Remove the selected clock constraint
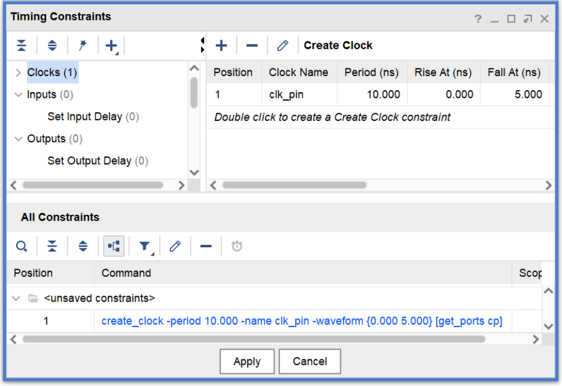 [252, 45]
